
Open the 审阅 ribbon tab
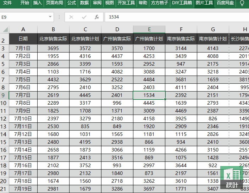tap(97, 3)
